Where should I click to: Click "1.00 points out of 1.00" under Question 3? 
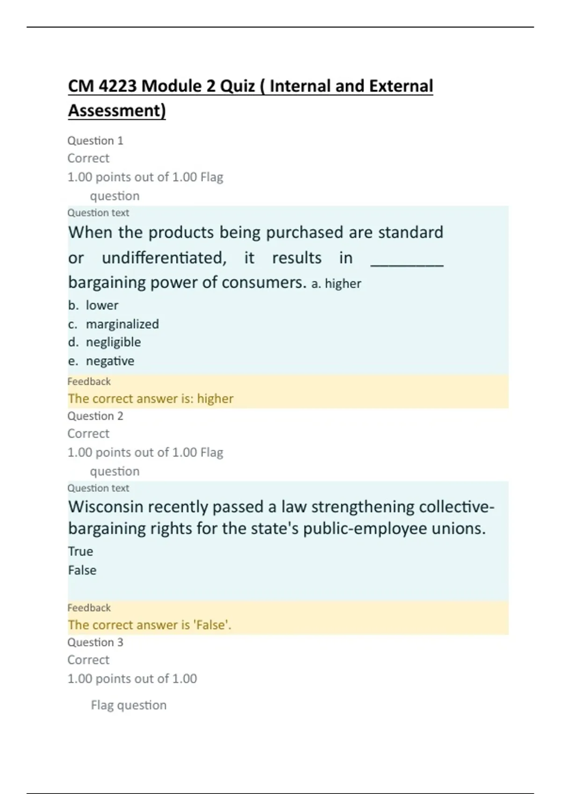(x=132, y=679)
